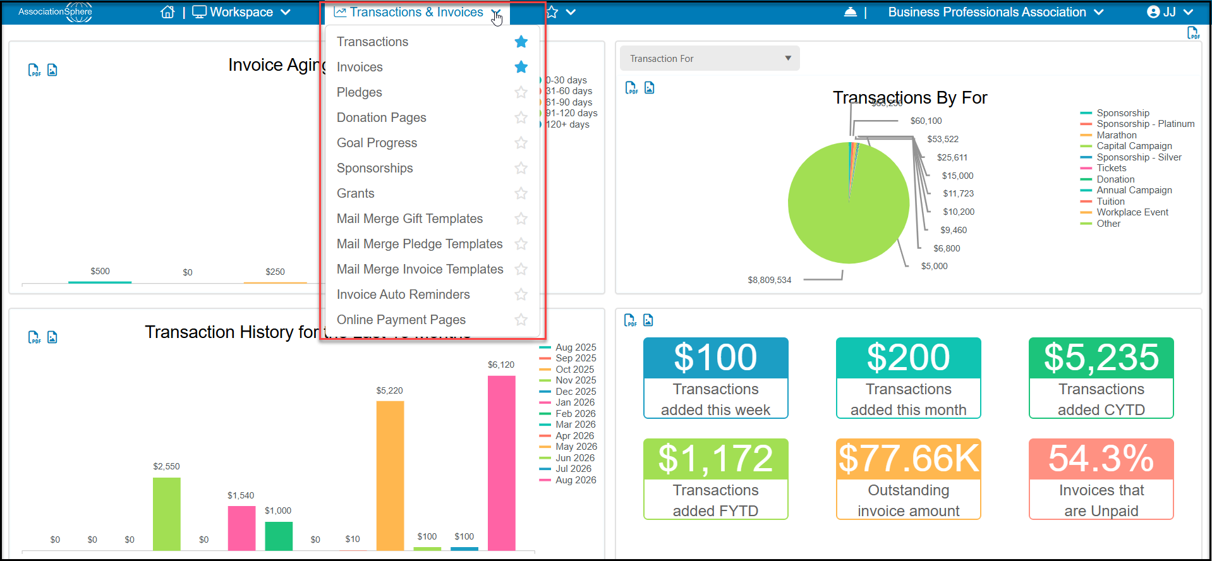Export Transactions By For chart as PDF
This screenshot has width=1212, height=561.
[631, 88]
